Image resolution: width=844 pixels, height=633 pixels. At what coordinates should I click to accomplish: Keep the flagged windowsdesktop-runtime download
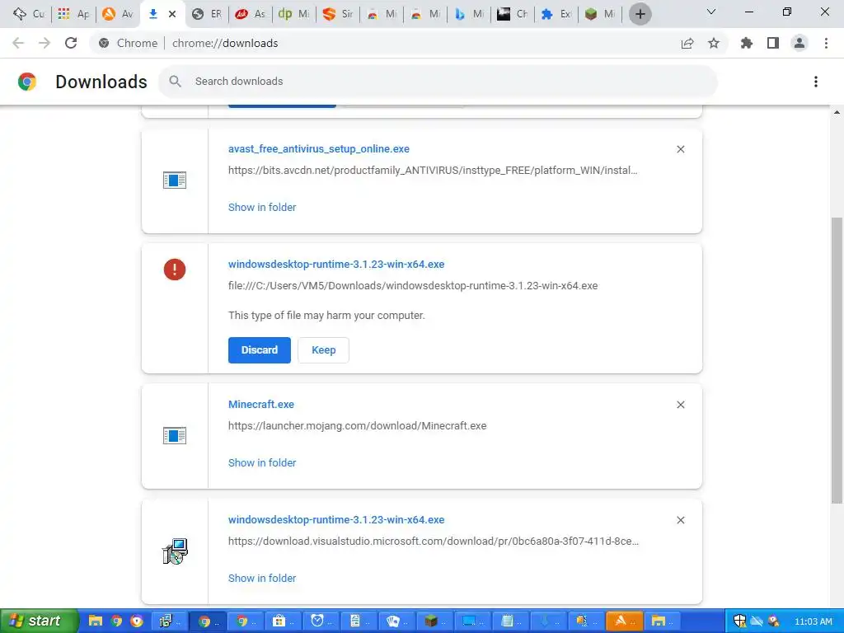(x=323, y=350)
